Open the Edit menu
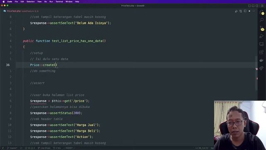Viewport: 266px width, 150px height. [22, 2]
